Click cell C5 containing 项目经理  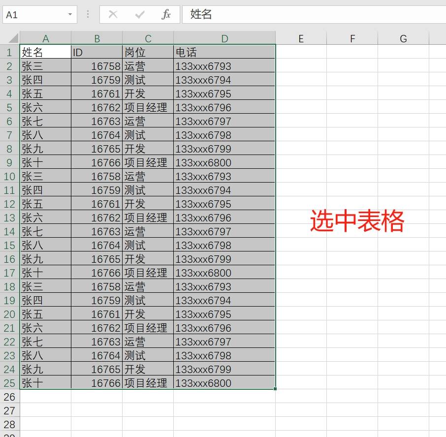click(x=148, y=107)
